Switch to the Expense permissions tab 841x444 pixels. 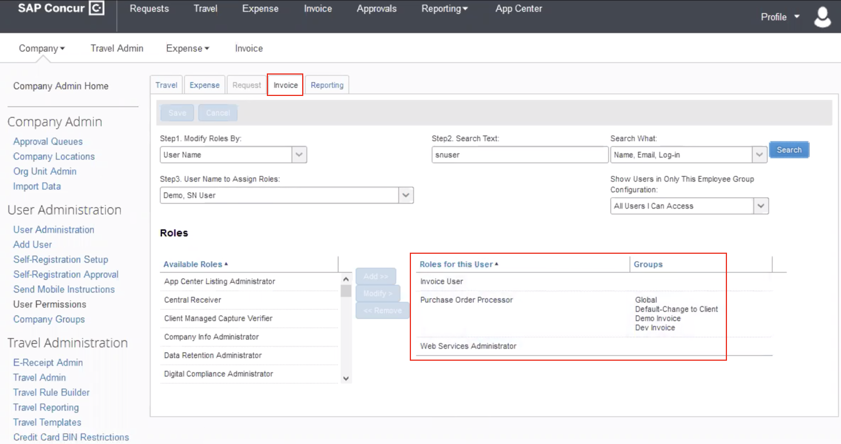[205, 85]
